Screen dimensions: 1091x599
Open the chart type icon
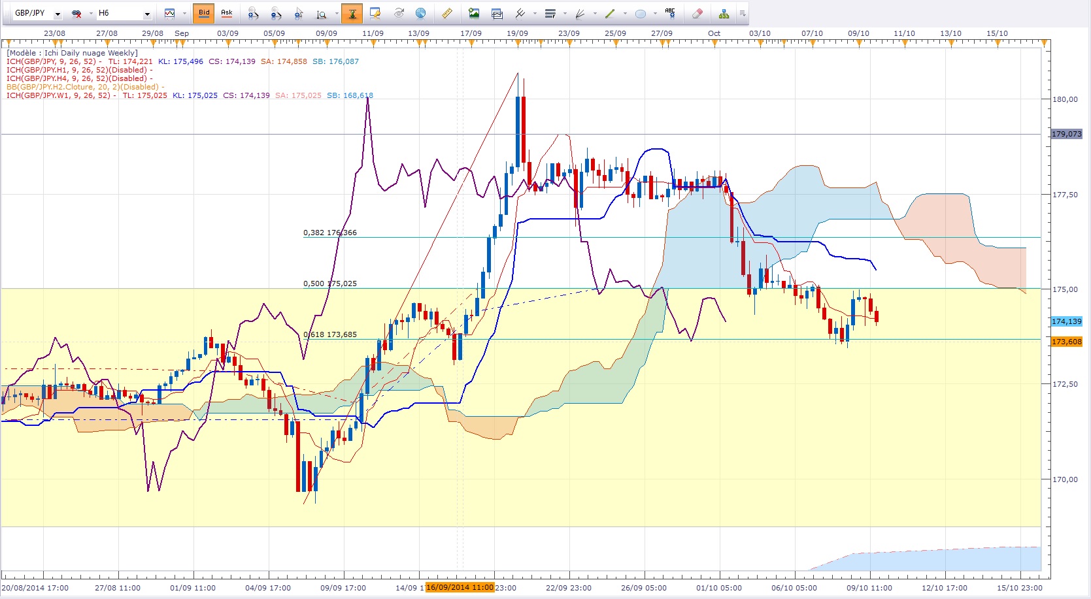pos(170,13)
